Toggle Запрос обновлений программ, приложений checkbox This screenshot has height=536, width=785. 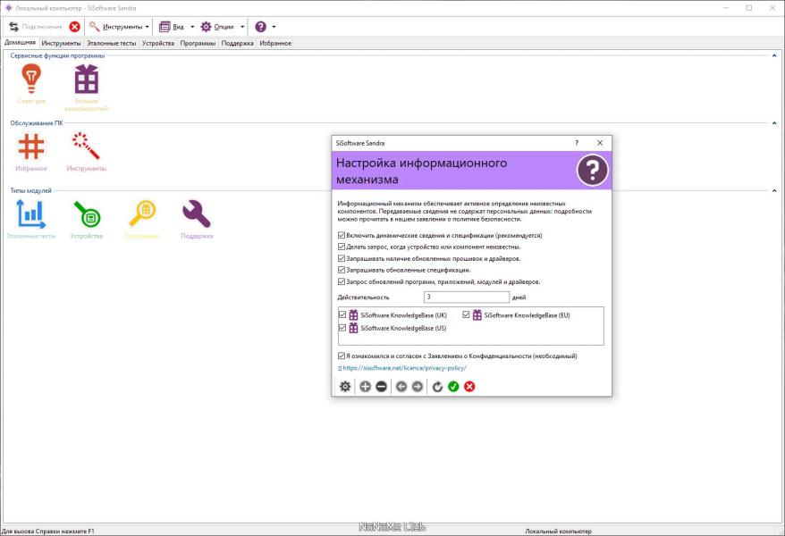[342, 281]
